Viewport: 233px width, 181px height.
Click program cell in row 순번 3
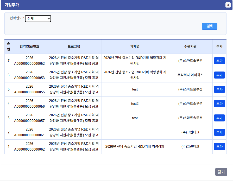(x=74, y=118)
